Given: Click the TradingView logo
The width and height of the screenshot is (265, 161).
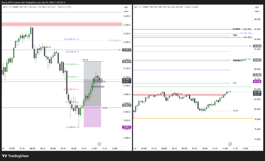Looking at the screenshot, I should [15, 156].
